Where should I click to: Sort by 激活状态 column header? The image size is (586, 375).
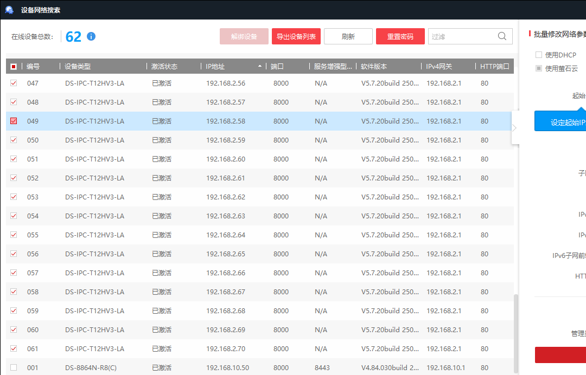click(x=164, y=67)
